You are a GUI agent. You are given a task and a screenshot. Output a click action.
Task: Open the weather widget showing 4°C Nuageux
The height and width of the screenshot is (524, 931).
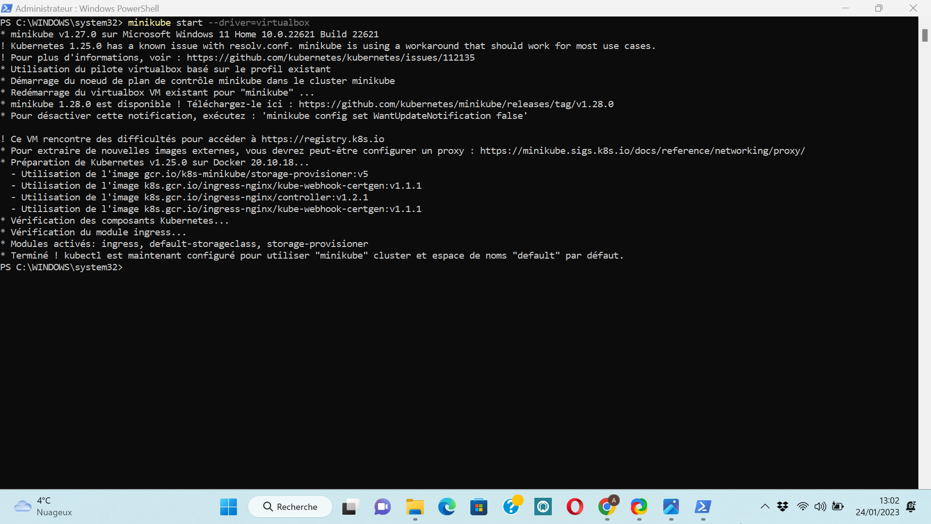43,507
